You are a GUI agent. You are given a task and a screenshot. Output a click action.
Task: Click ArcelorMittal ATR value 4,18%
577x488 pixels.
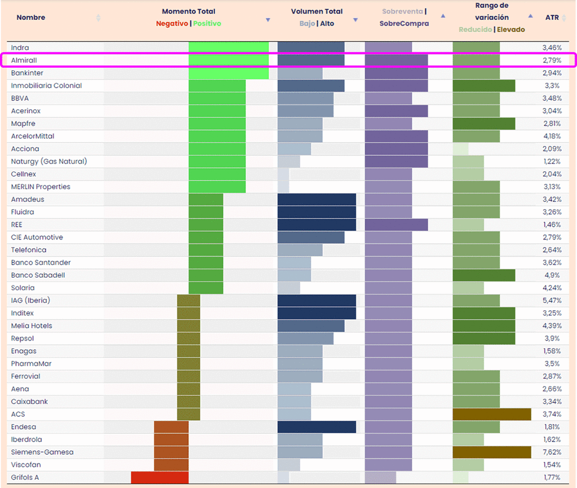click(x=552, y=136)
